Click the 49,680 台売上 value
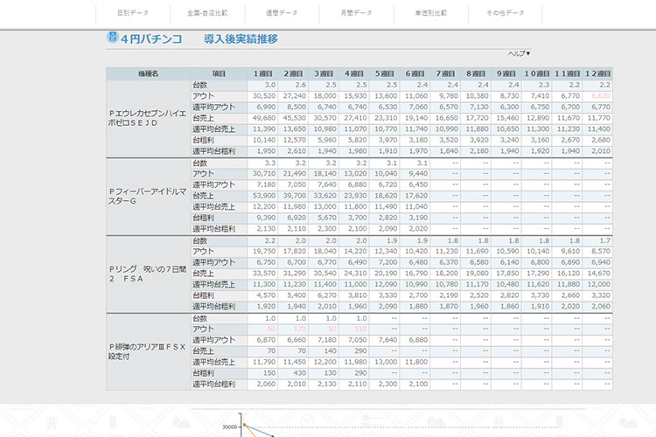The height and width of the screenshot is (437, 656). tap(264, 118)
